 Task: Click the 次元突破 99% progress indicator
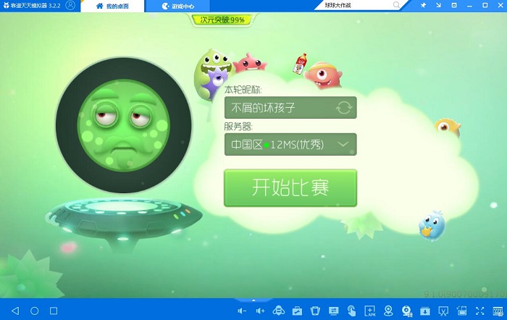point(222,20)
